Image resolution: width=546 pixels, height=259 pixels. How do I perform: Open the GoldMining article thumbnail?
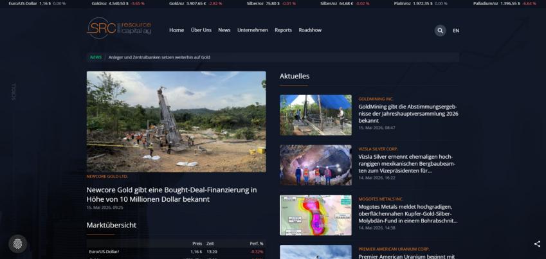(x=316, y=115)
